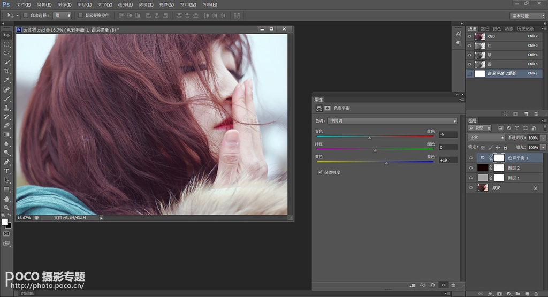The width and height of the screenshot is (548, 297).
Task: Adjust the 洋红-绿色 slider handle
Action: coord(375,150)
